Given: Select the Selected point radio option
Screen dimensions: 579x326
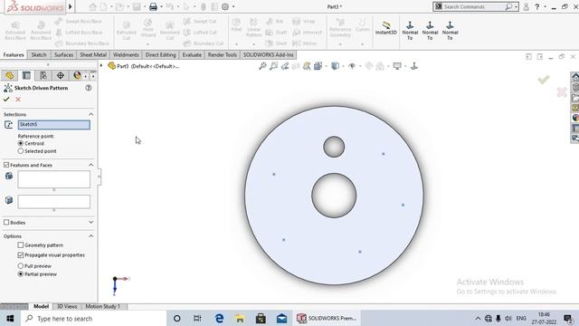Looking at the screenshot, I should 21,151.
